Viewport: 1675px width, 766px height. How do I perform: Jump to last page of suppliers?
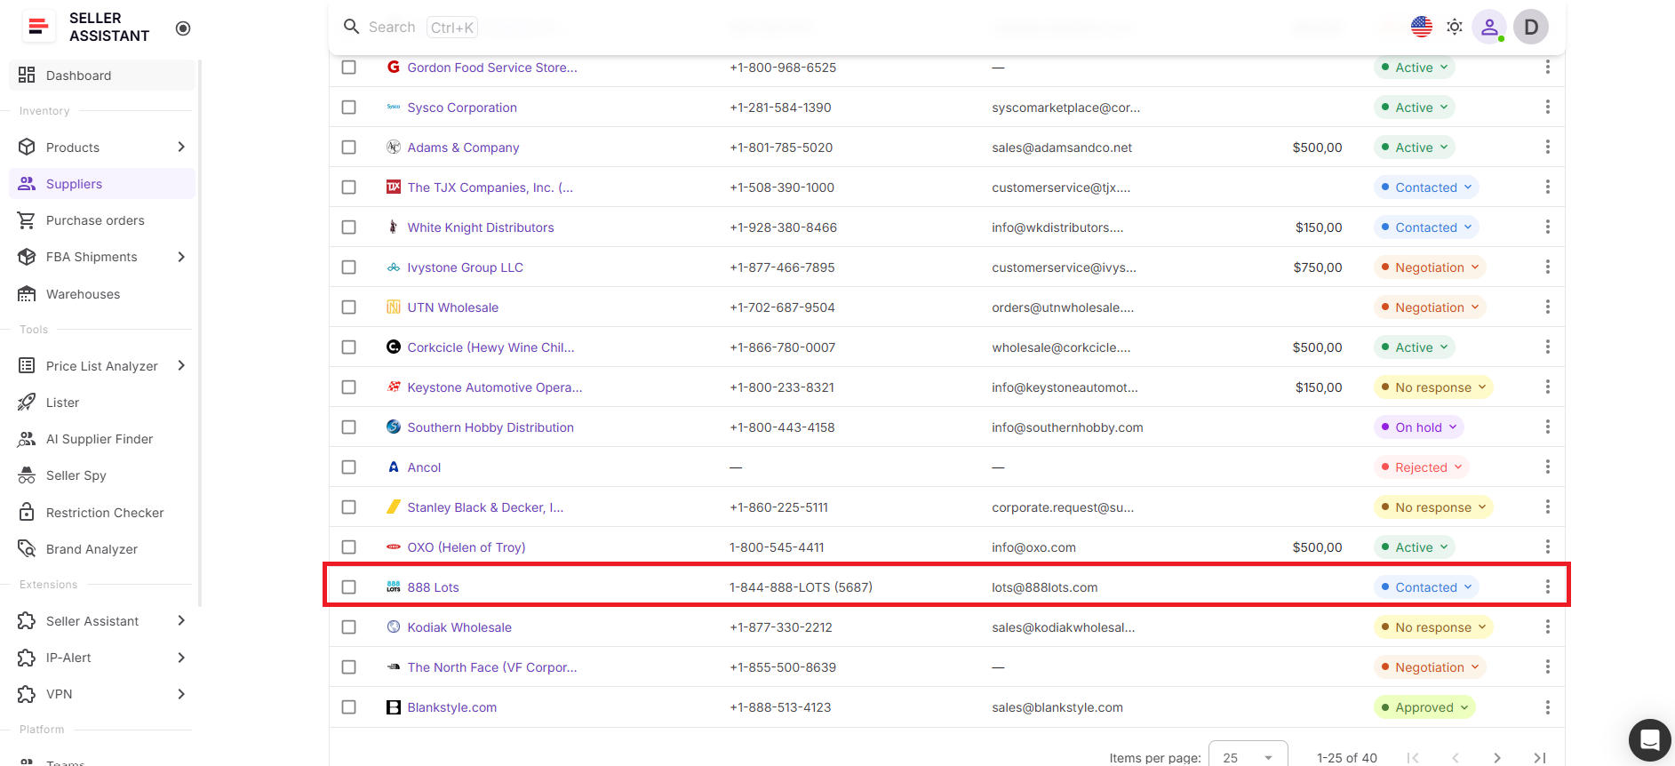pyautogui.click(x=1540, y=758)
